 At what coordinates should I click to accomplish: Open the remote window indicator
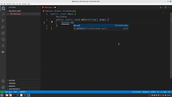coord(2,92)
